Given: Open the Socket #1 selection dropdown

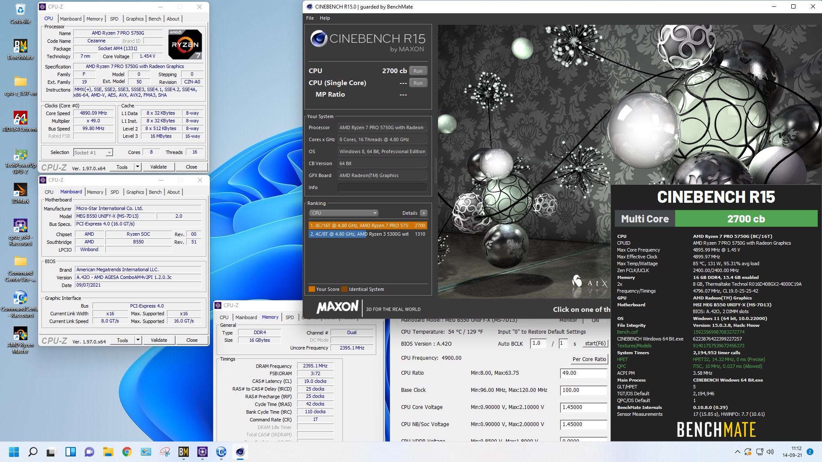Looking at the screenshot, I should coord(93,152).
